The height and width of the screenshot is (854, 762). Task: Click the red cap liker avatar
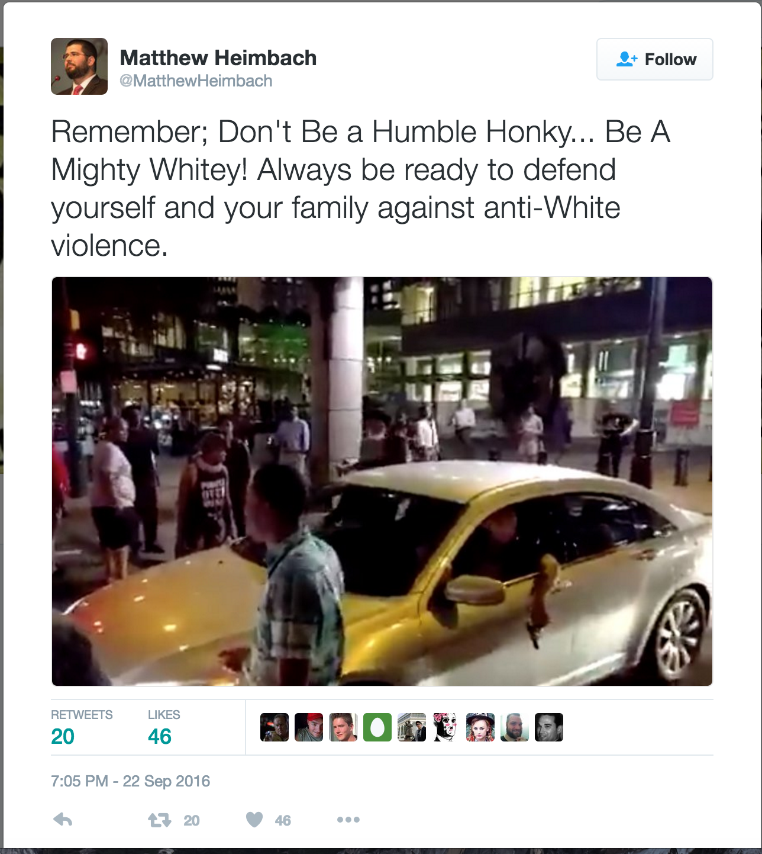(x=309, y=727)
